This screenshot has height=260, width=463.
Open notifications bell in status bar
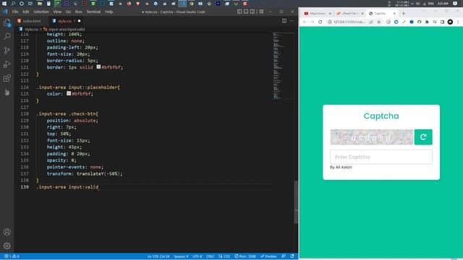(292, 256)
